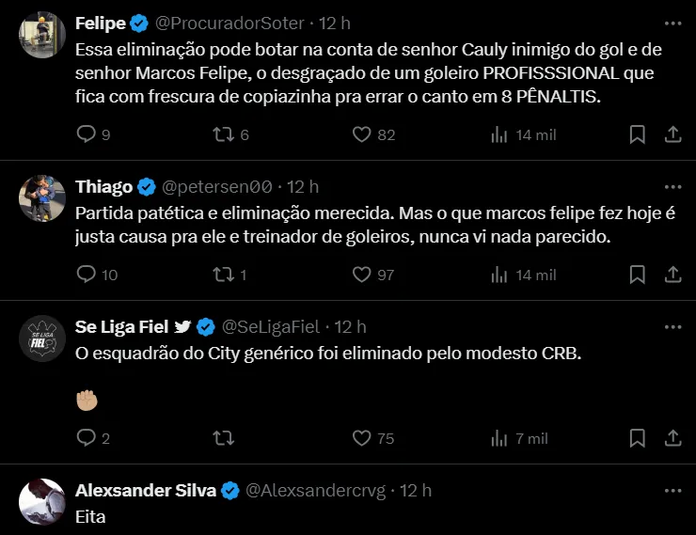Retweet Se Liga Fiel's post
This screenshot has height=535, width=696.
coord(223,438)
